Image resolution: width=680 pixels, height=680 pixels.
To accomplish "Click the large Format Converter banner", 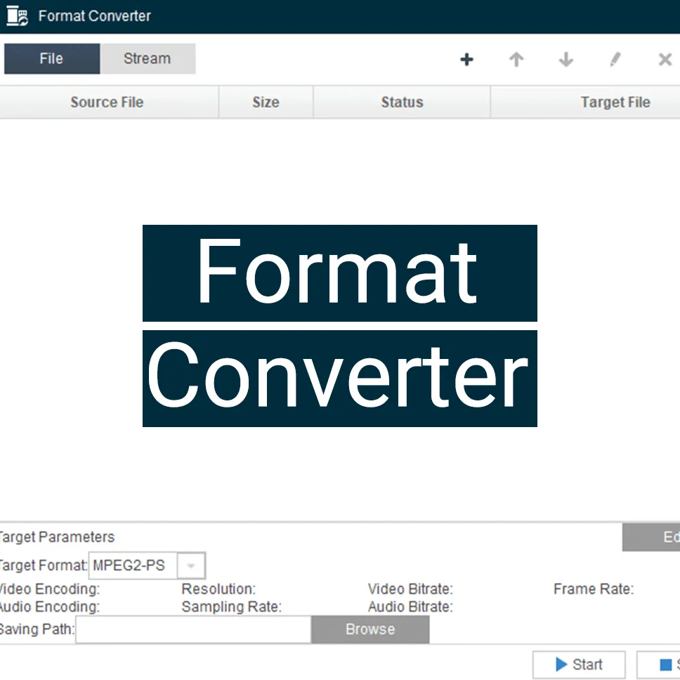I will tap(339, 326).
